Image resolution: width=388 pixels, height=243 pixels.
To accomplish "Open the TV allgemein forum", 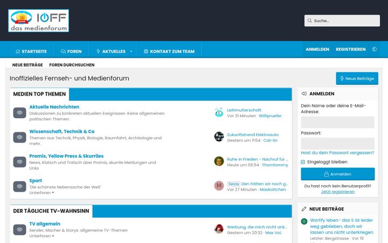I will pyautogui.click(x=45, y=224).
